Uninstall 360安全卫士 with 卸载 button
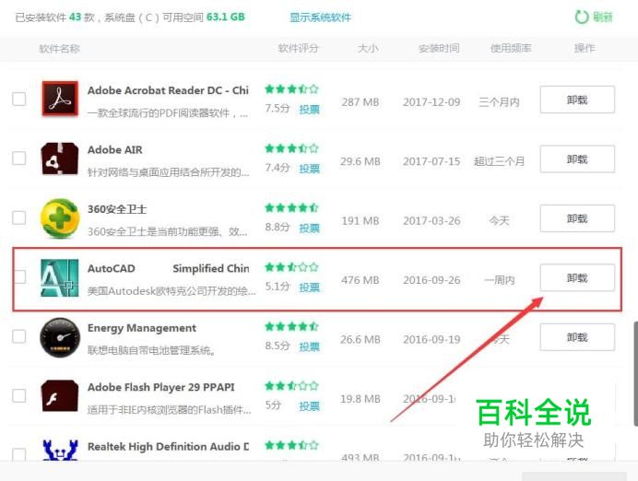 577,218
